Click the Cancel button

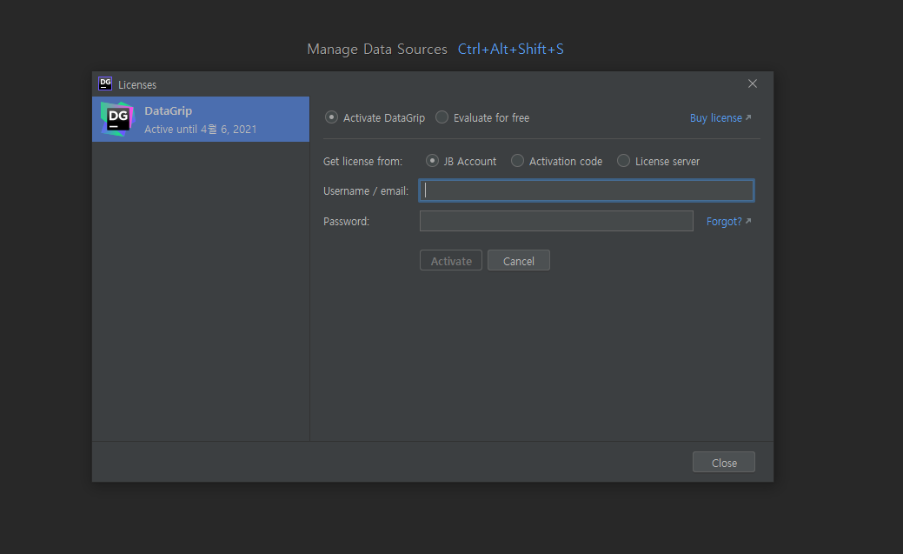point(518,261)
